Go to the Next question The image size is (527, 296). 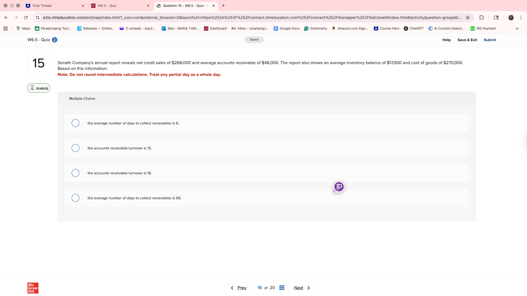coord(302,288)
